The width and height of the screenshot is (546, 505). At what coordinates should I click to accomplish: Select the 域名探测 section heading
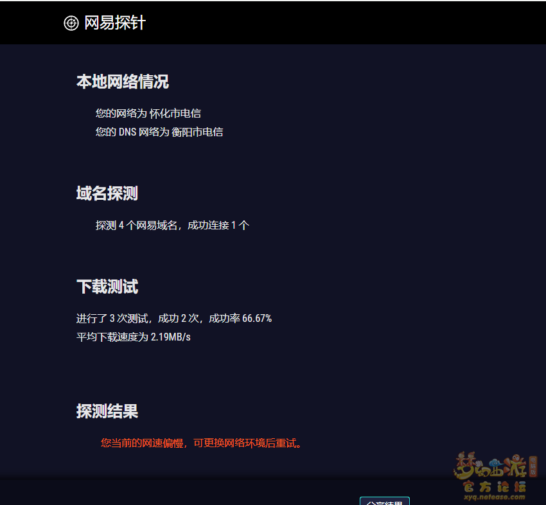pos(107,193)
